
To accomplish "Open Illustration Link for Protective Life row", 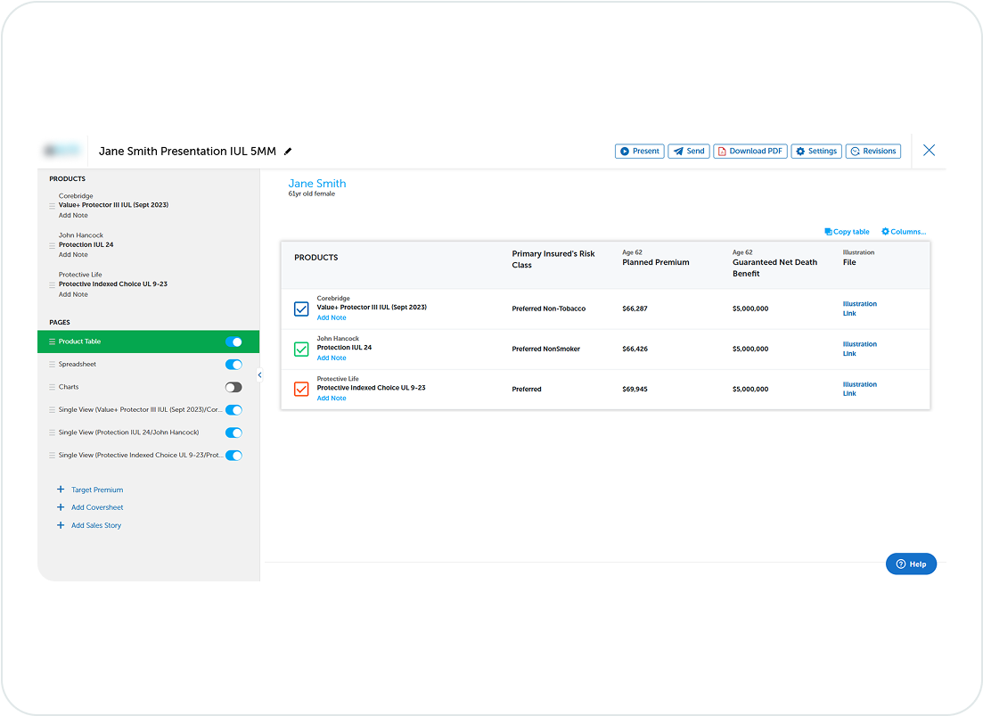I will pos(859,389).
